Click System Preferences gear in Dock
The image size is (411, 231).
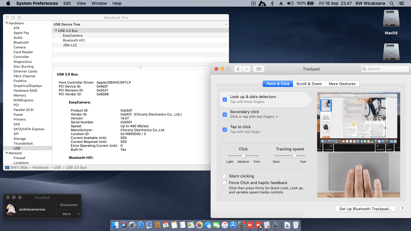[x=242, y=225]
